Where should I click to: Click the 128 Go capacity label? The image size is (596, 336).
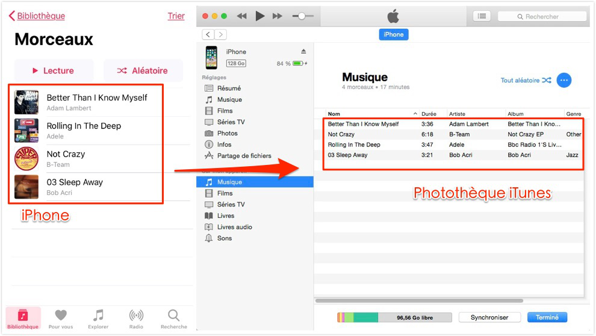pos(236,63)
